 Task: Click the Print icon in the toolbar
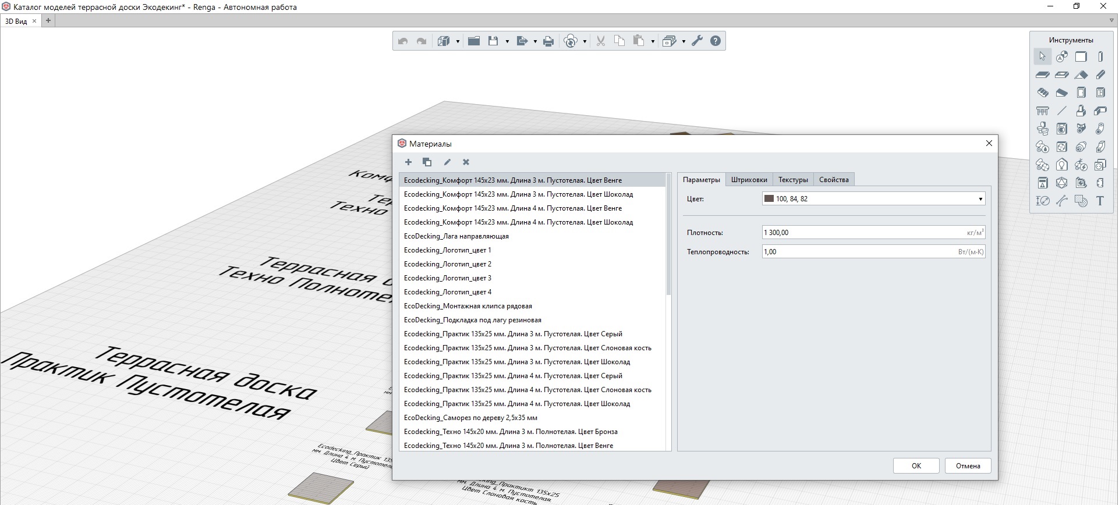548,41
